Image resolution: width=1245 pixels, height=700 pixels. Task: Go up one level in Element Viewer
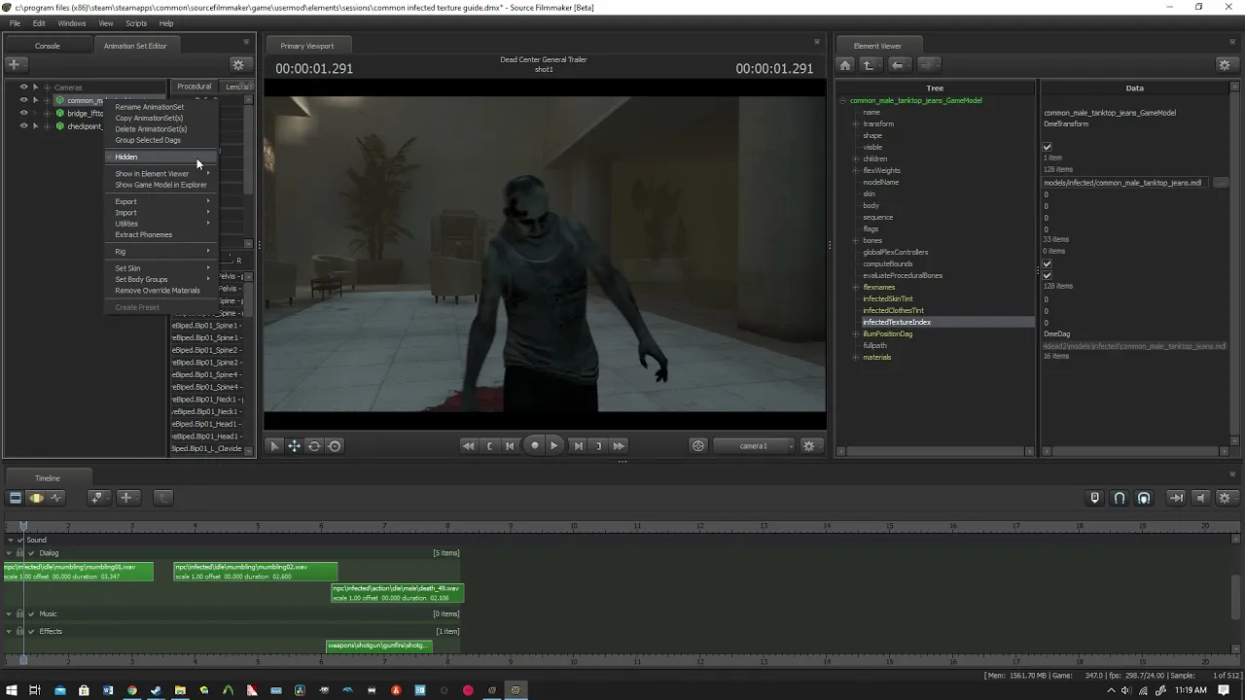point(869,64)
